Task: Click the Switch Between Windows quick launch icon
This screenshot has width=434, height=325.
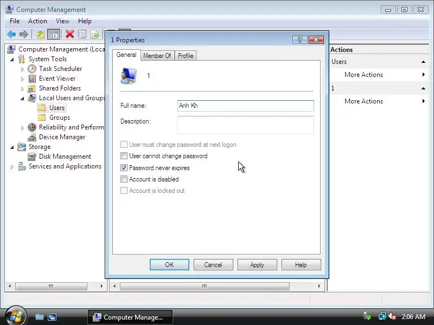Action: 52,317
